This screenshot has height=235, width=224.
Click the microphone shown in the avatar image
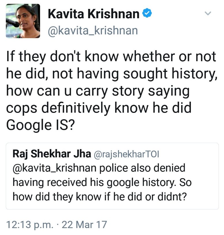(12, 23)
